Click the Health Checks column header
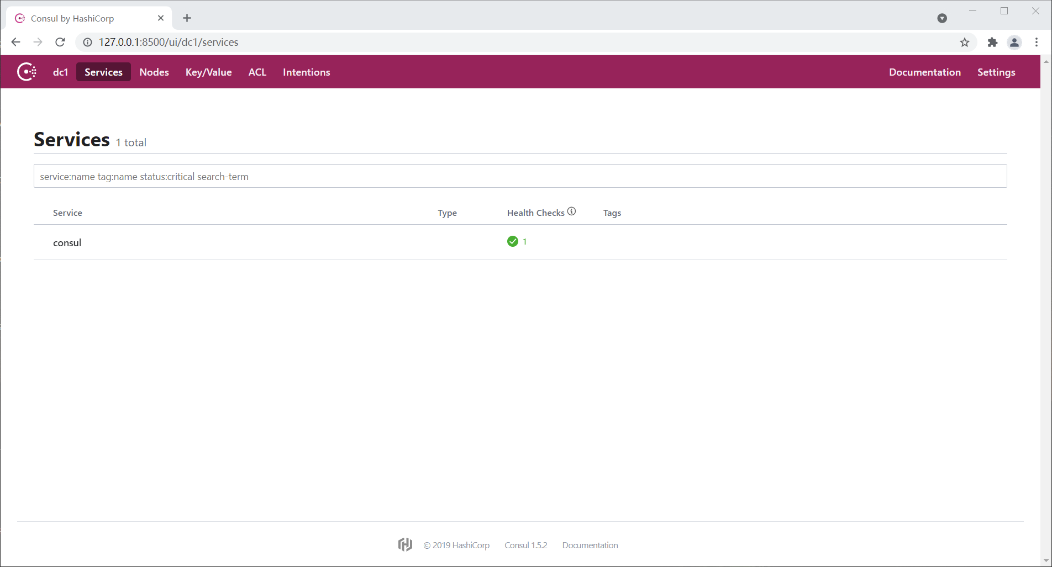 535,213
